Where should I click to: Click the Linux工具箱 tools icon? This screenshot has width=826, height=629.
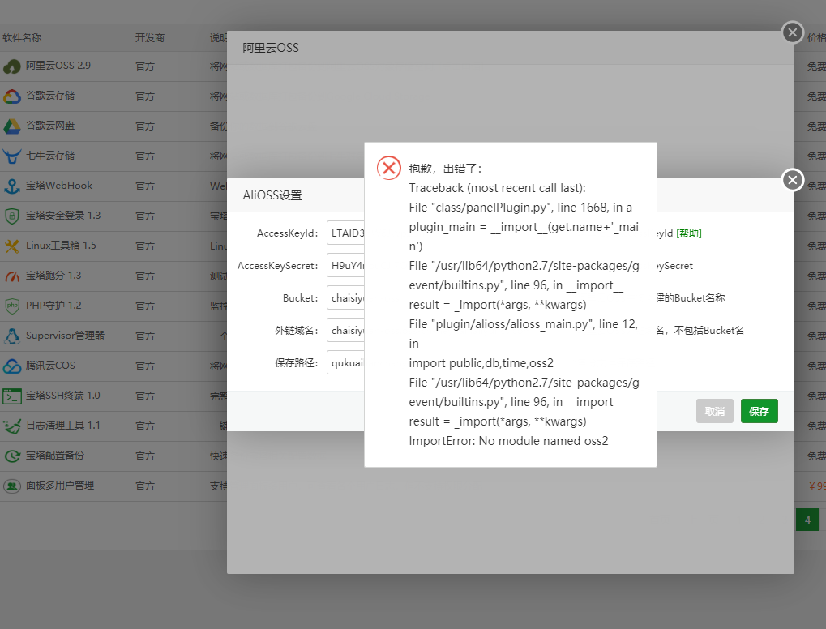(11, 246)
